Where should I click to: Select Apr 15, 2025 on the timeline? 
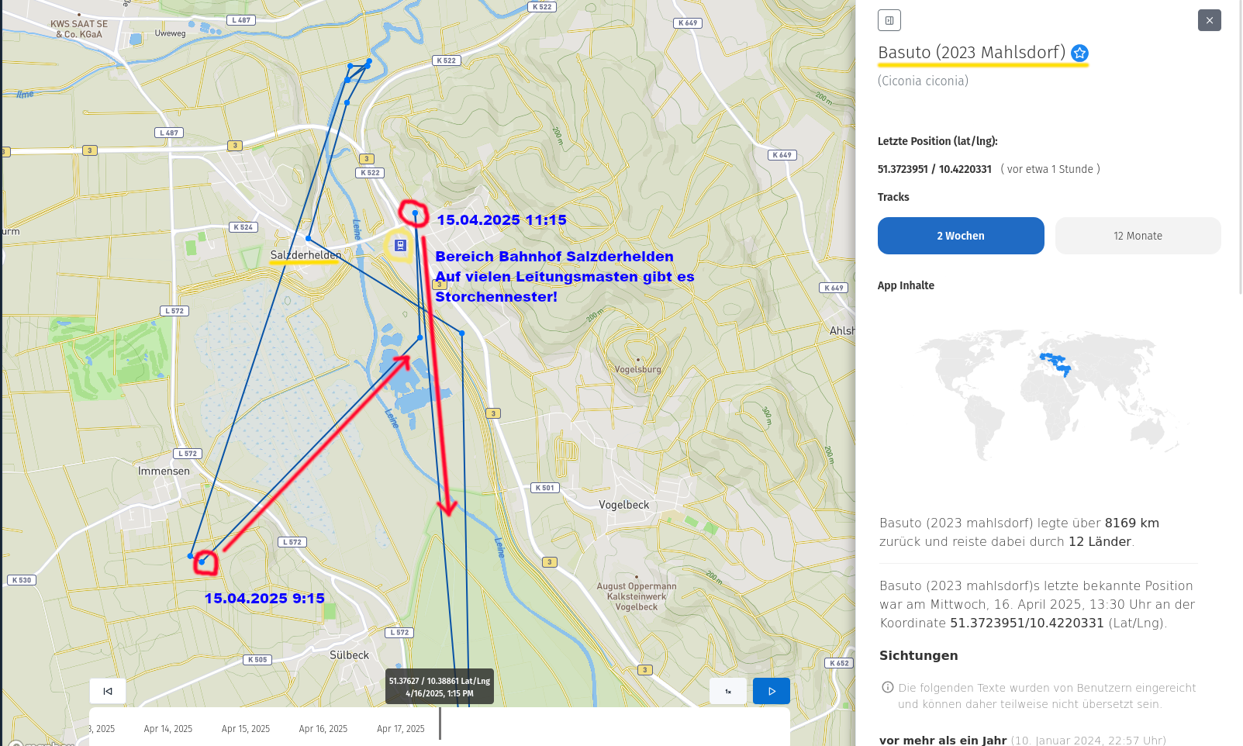click(x=246, y=729)
